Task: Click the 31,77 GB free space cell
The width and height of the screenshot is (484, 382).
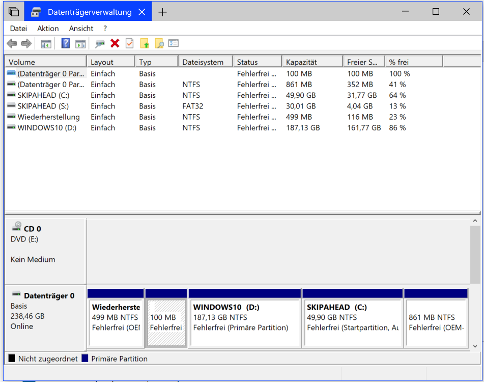Action: coord(362,95)
